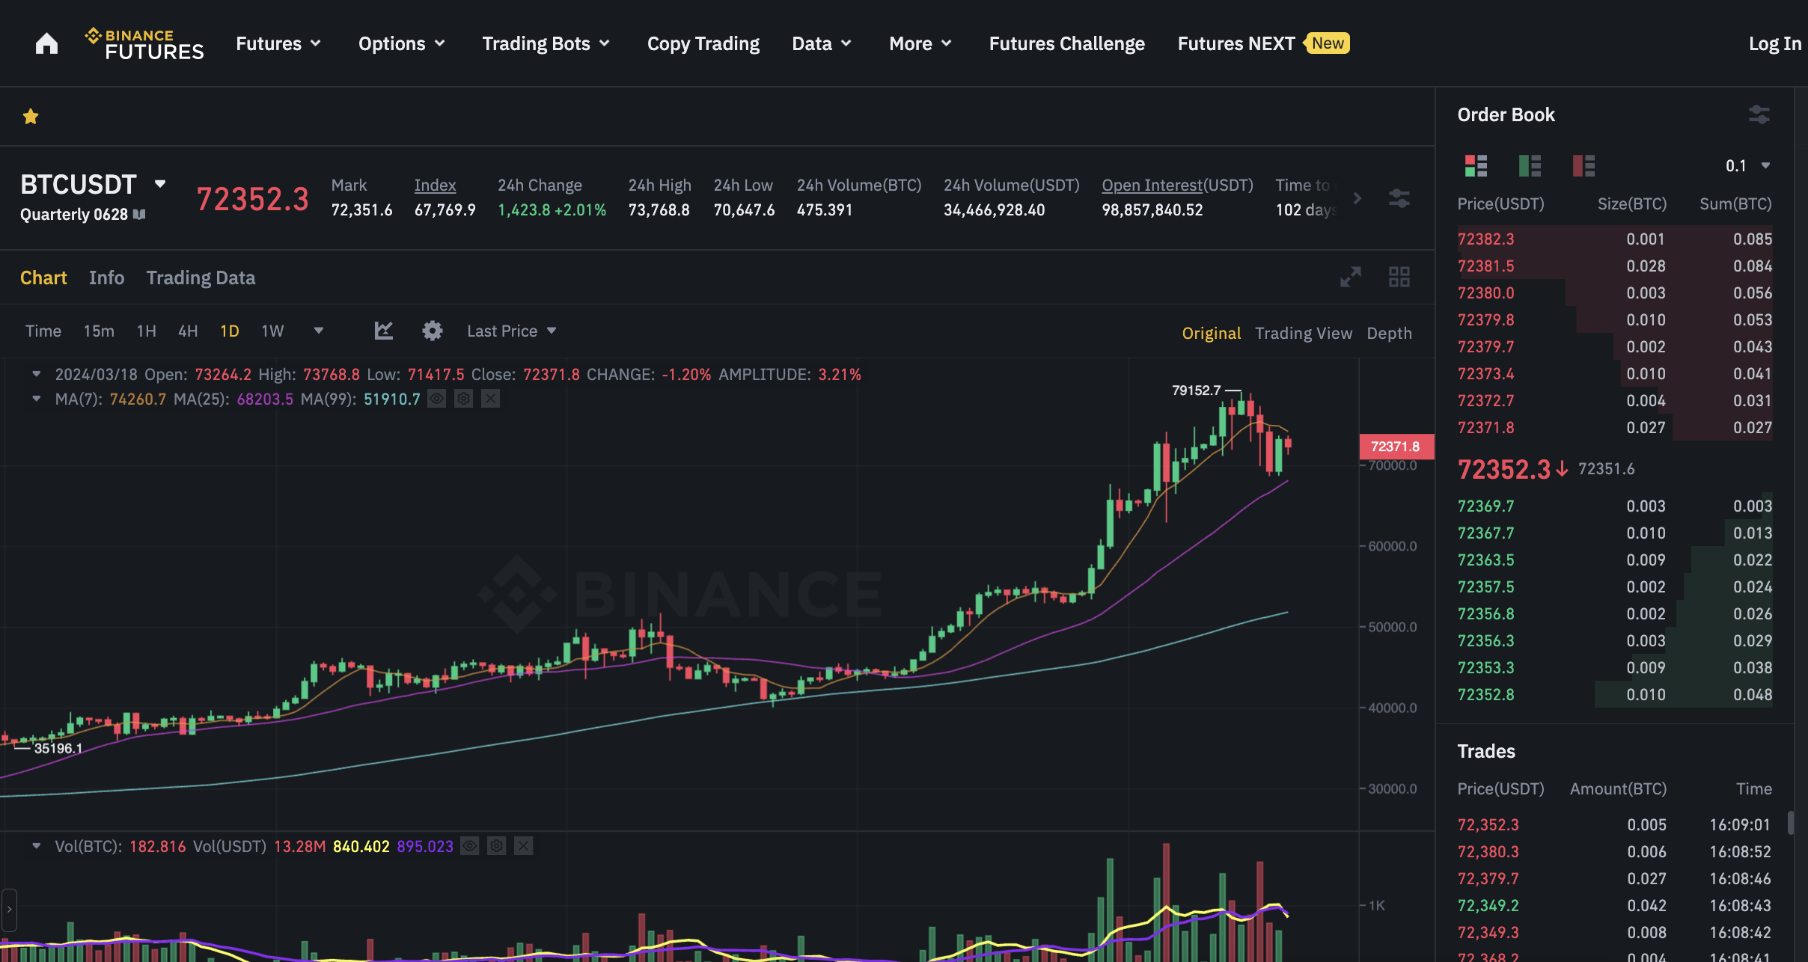This screenshot has width=1808, height=962.
Task: Open Order Book settings icon
Action: pos(1759,114)
